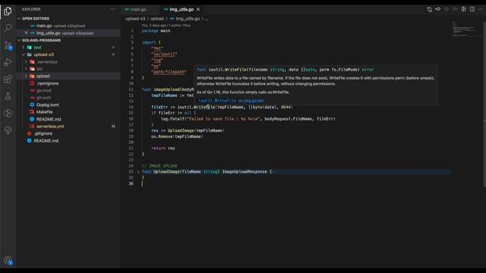Click the circle commit icon in editor toolbar
Viewport: 486px width, 273px height.
click(x=447, y=9)
